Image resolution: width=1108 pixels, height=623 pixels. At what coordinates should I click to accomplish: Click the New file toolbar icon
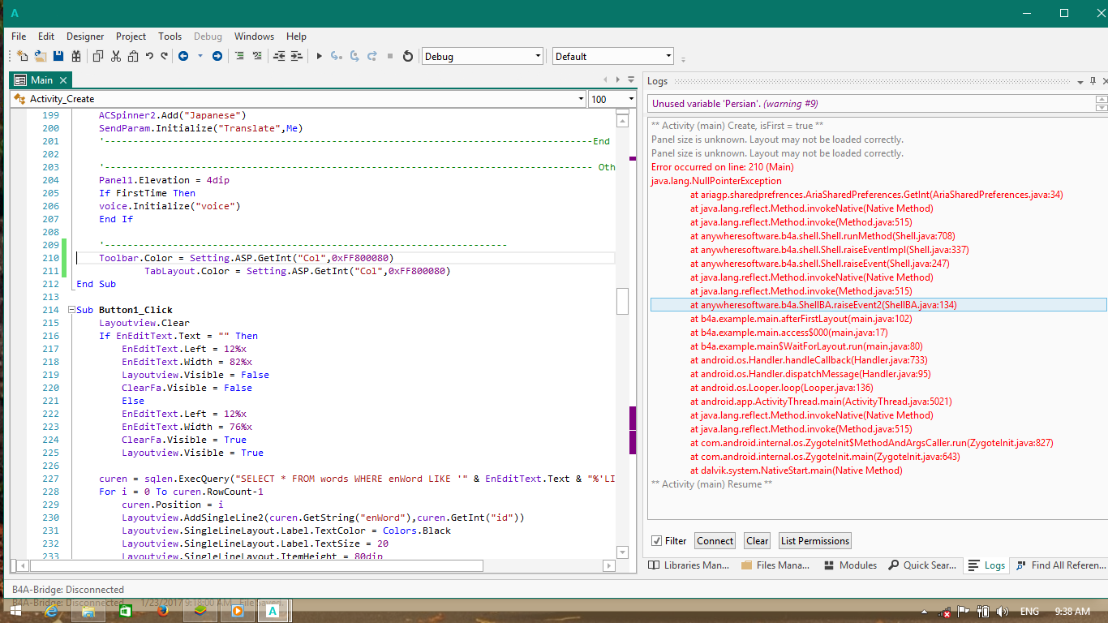point(23,56)
